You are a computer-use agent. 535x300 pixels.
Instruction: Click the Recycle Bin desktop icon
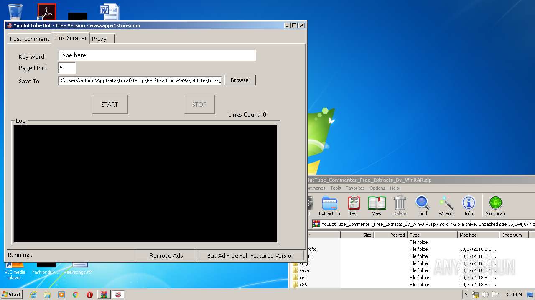[x=15, y=12]
